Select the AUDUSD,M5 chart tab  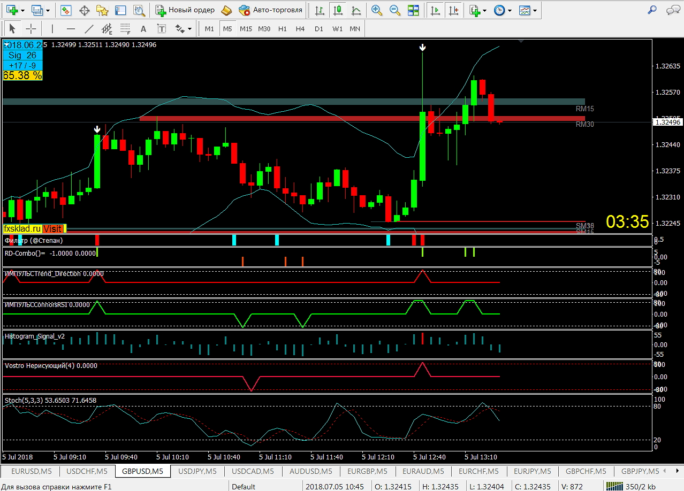[311, 471]
